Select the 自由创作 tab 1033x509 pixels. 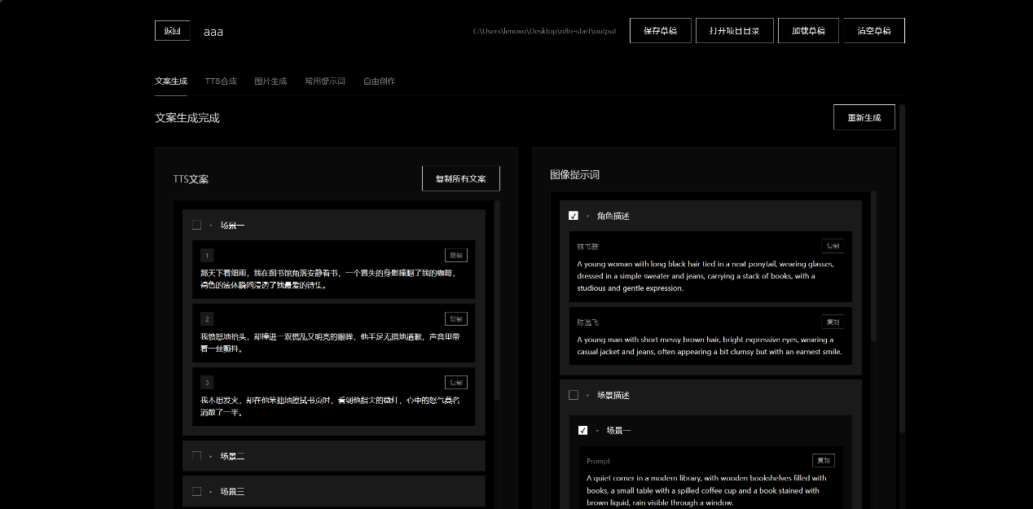click(x=380, y=81)
